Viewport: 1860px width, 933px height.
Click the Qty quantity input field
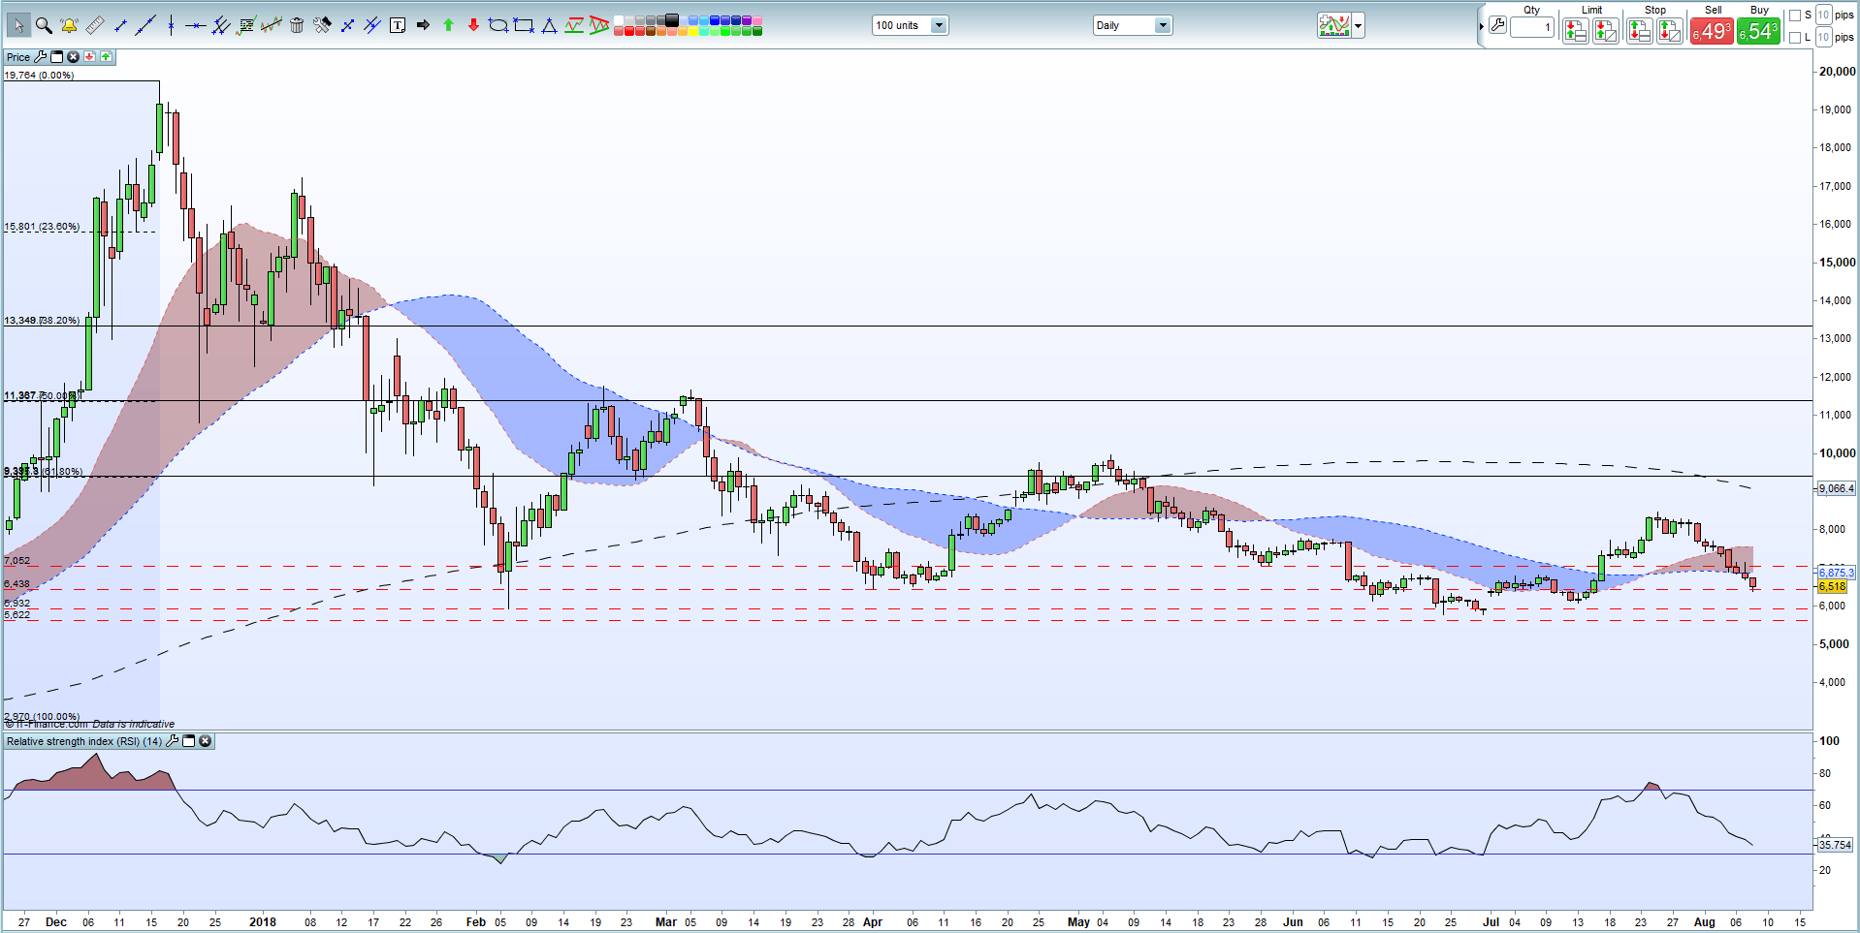coord(1532,27)
